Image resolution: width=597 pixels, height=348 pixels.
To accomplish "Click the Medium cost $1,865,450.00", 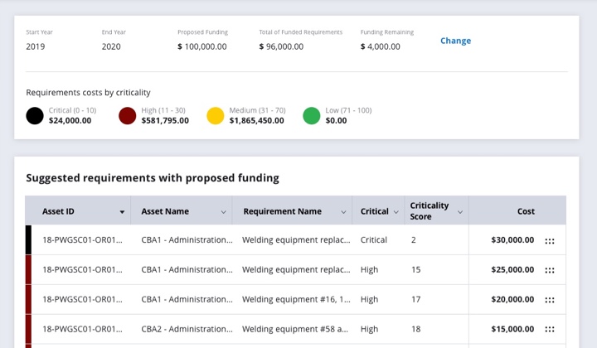I will (256, 121).
